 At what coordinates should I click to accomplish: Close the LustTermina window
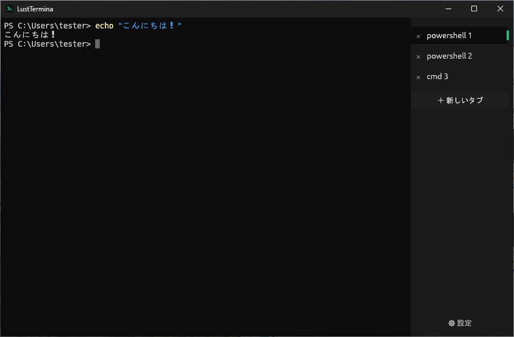point(500,9)
